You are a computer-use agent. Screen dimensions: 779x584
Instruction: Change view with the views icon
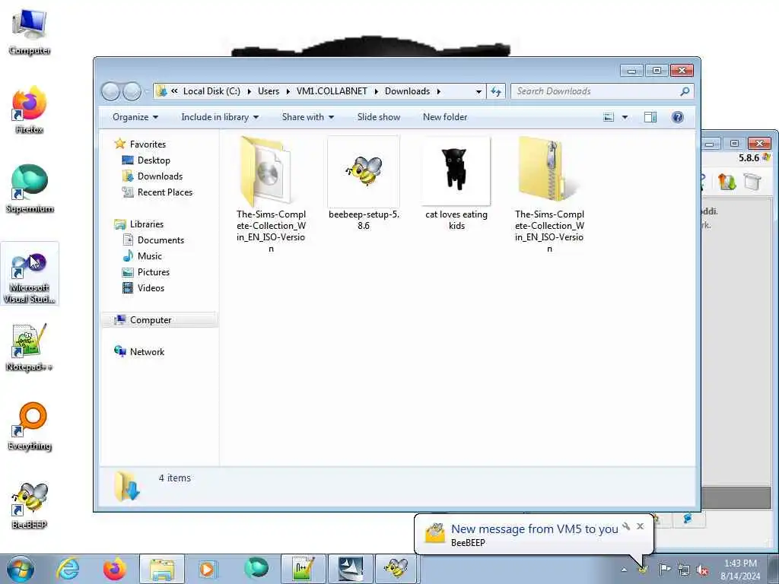(609, 117)
